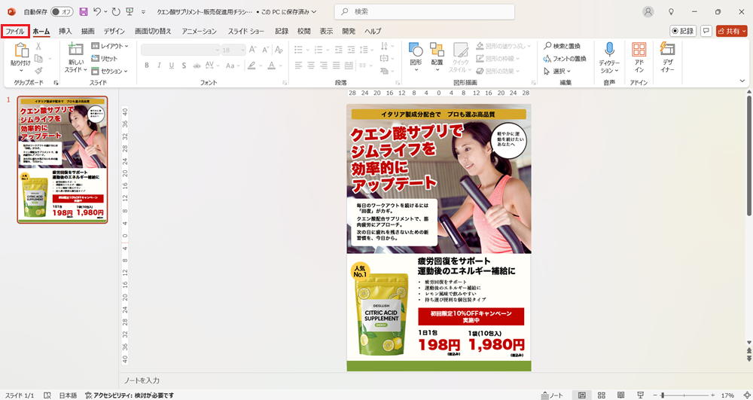Open the レイアウト dropdown
The image size is (753, 400).
(x=109, y=46)
